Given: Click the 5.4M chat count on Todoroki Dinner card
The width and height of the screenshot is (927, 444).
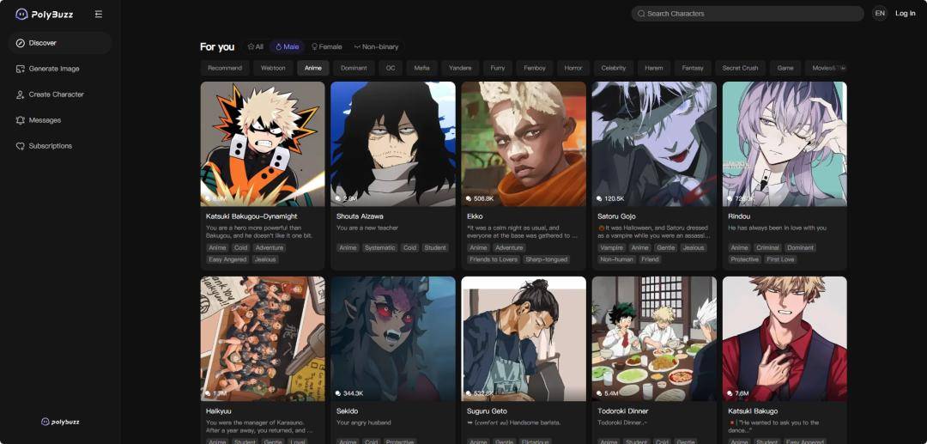Looking at the screenshot, I should [607, 393].
